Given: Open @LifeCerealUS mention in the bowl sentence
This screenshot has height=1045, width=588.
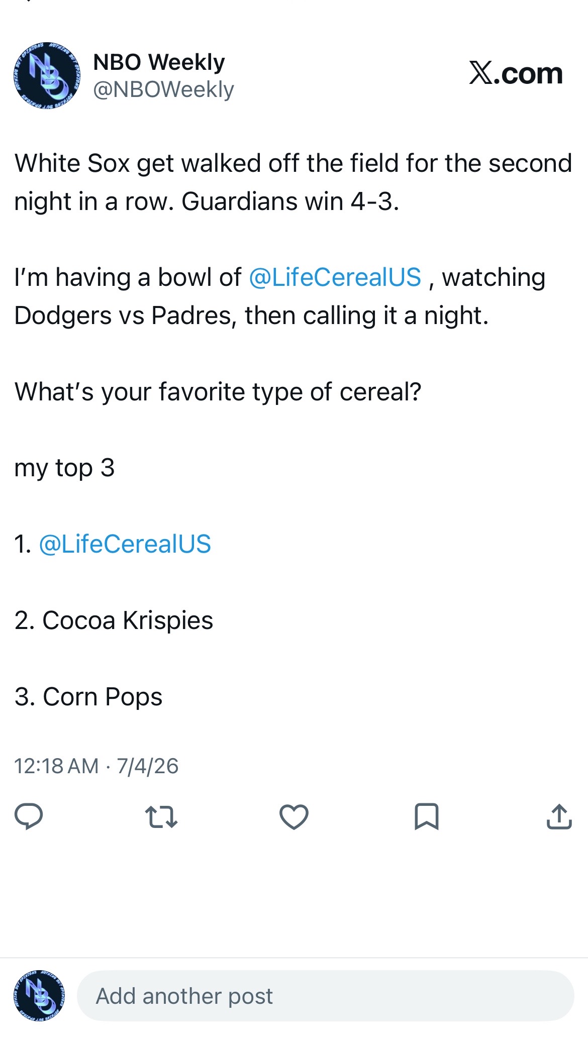Looking at the screenshot, I should coord(335,277).
